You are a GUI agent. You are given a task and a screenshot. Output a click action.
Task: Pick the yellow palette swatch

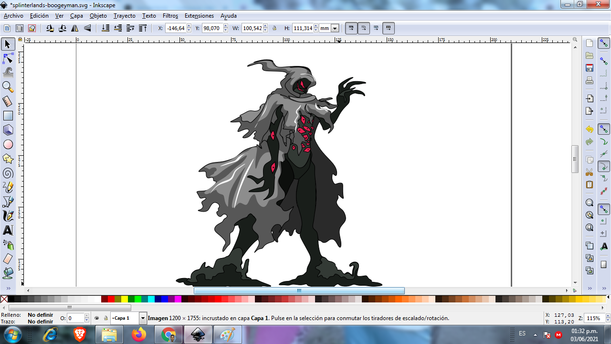125,299
